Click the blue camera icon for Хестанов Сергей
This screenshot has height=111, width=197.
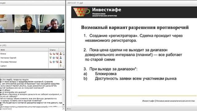[54, 58]
